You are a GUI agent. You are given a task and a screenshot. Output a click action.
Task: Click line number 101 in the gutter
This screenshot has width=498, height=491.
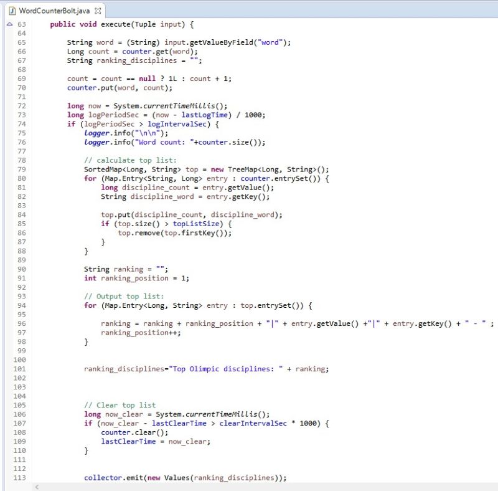(x=20, y=369)
